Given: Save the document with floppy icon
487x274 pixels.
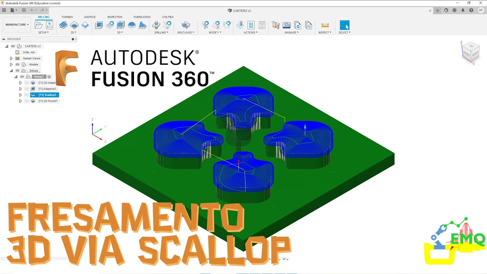Looking at the screenshot, I should click(x=24, y=10).
